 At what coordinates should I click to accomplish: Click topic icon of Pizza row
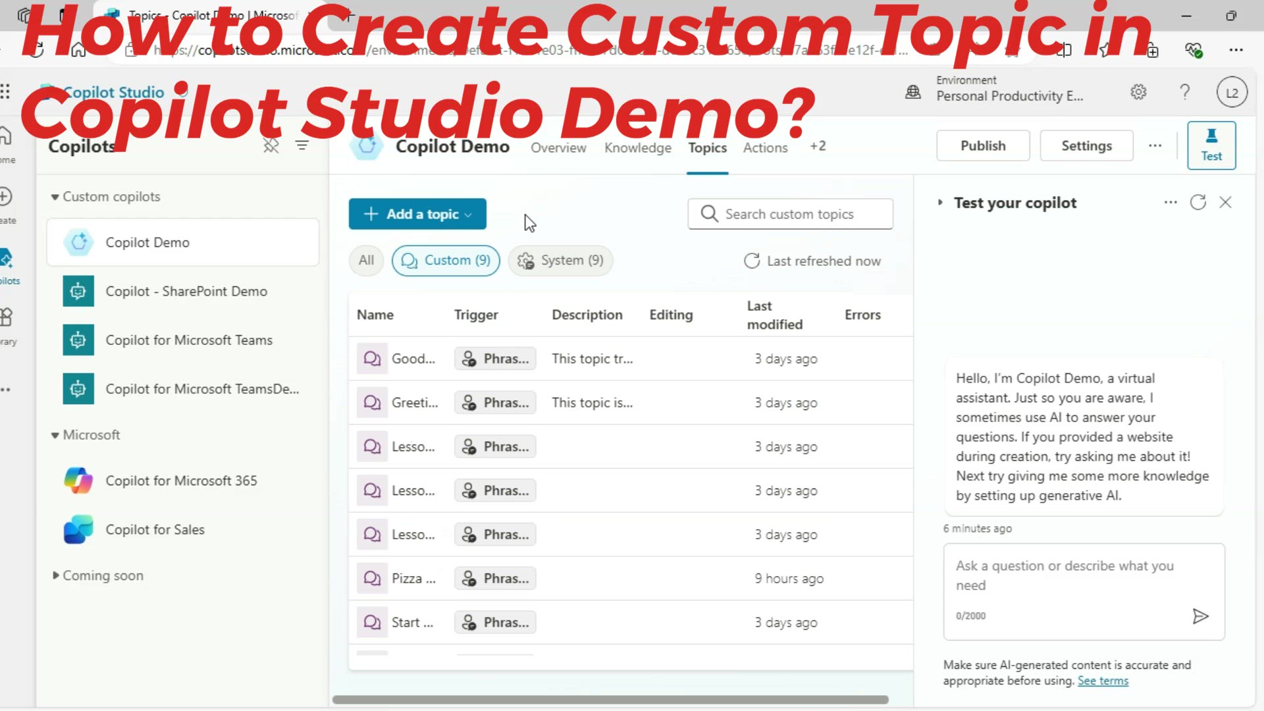(x=372, y=579)
